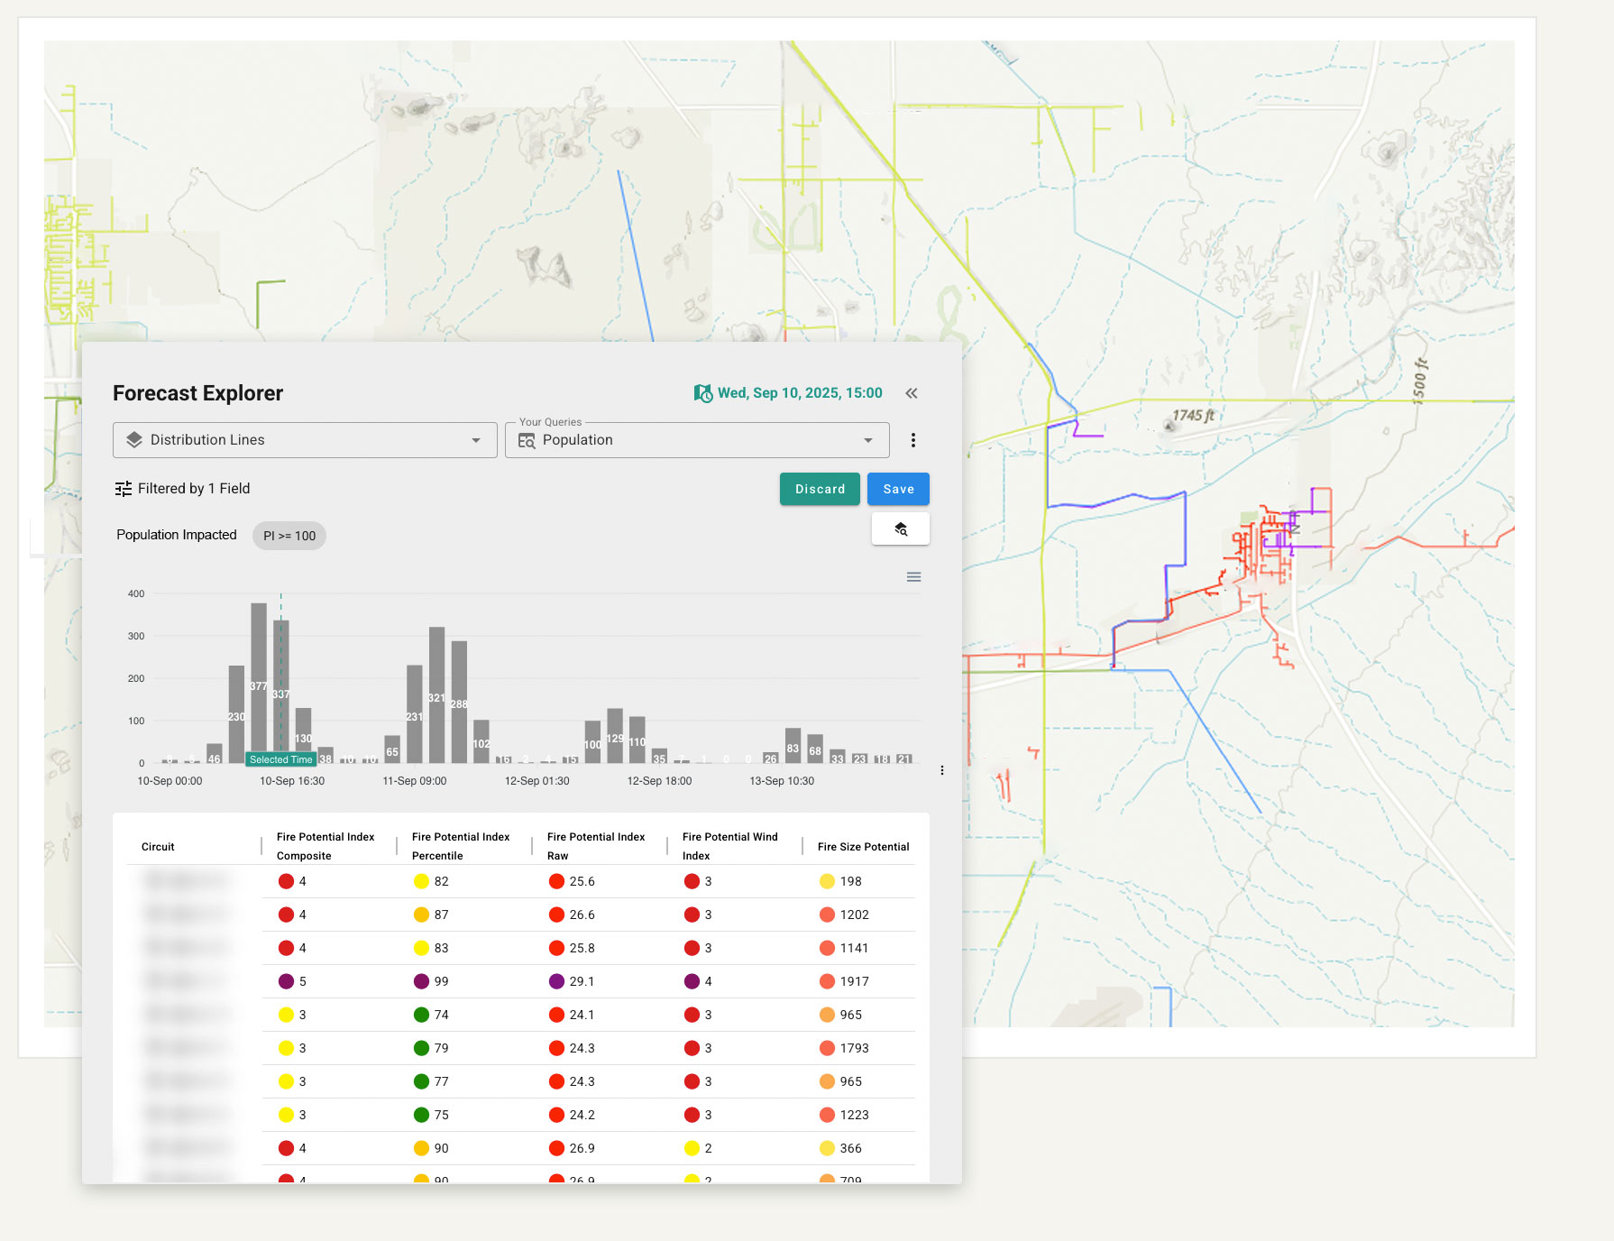Collapse the Forecast Explorer panel
This screenshot has height=1241, width=1614.
[x=911, y=393]
